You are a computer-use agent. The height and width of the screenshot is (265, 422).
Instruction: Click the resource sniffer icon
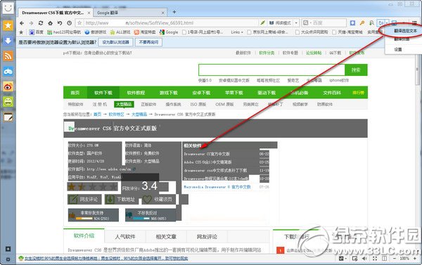(x=371, y=23)
